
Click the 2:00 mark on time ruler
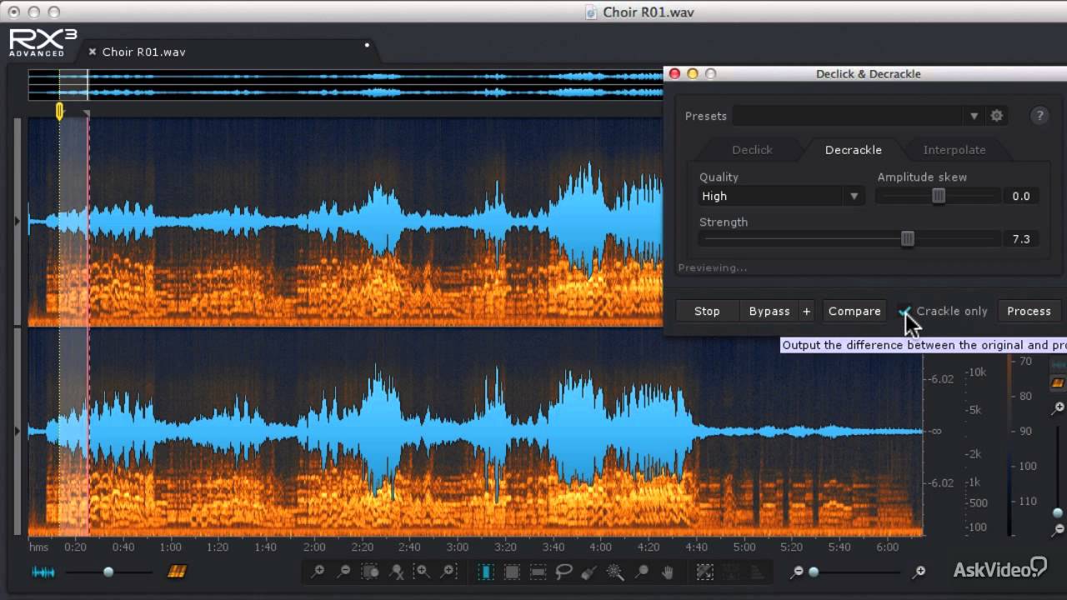[314, 547]
